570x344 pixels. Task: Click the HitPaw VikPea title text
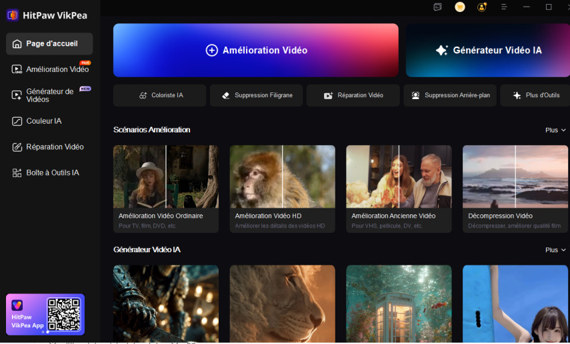pos(55,15)
